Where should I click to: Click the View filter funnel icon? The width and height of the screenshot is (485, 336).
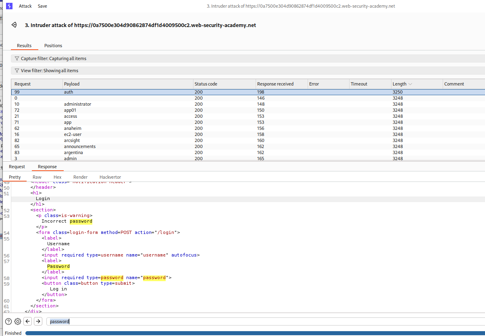tap(17, 71)
